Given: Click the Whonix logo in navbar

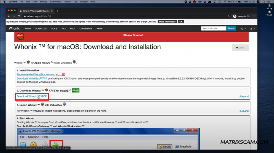Looking at the screenshot, I should pyautogui.click(x=14, y=28).
